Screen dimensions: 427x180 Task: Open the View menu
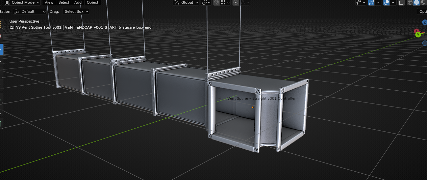click(49, 2)
